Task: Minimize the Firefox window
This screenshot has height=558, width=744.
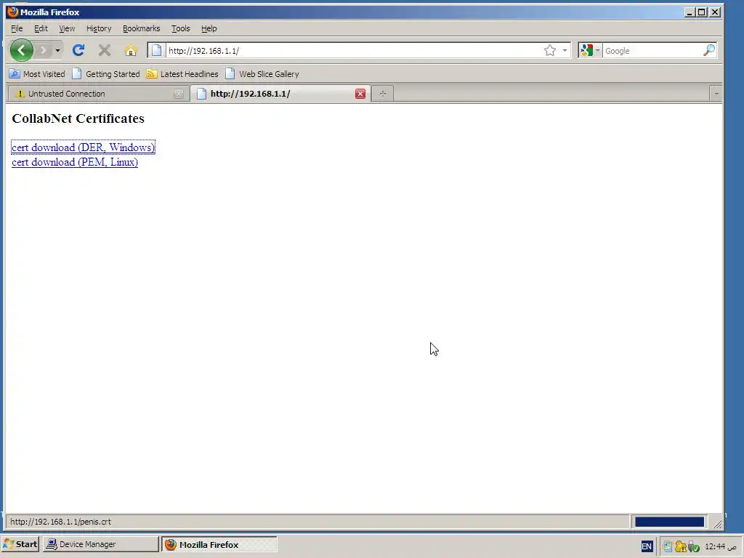Action: click(690, 12)
